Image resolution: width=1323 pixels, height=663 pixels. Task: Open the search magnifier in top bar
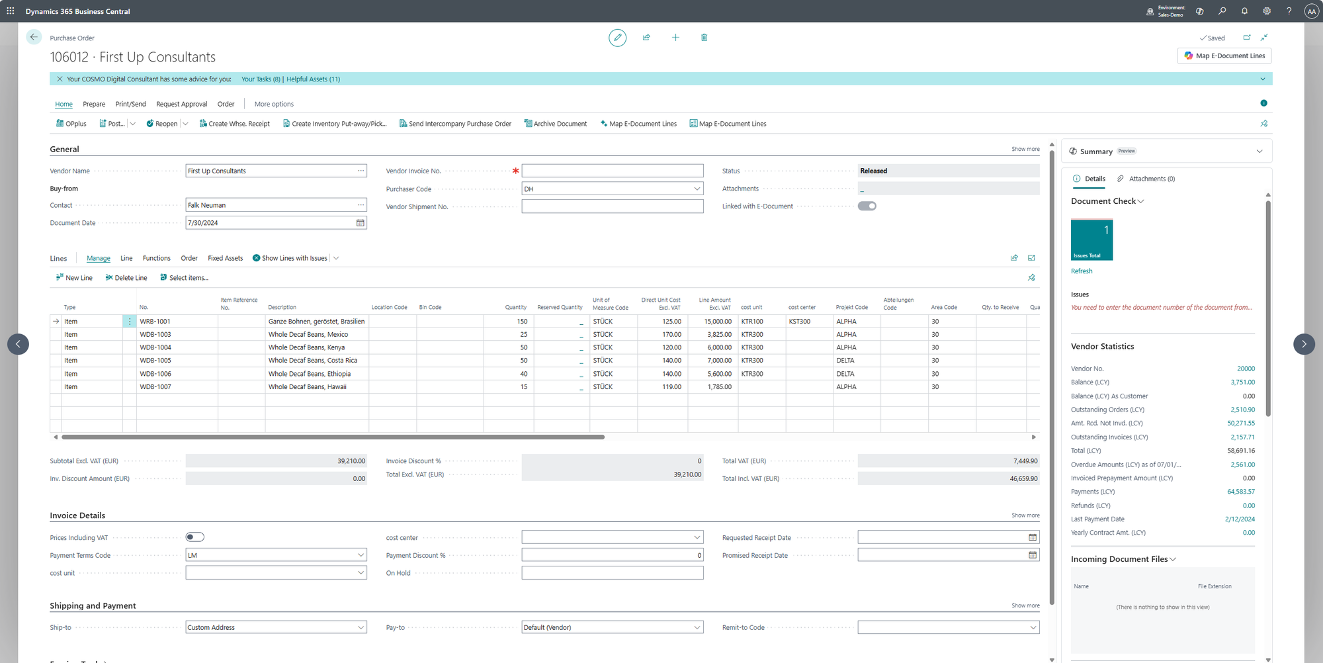(x=1222, y=11)
